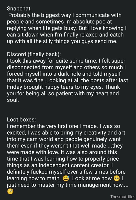Viewport: 136px width, 200px height.
Task: Click the phrase 'Look at me now'
Action: click(x=92, y=178)
